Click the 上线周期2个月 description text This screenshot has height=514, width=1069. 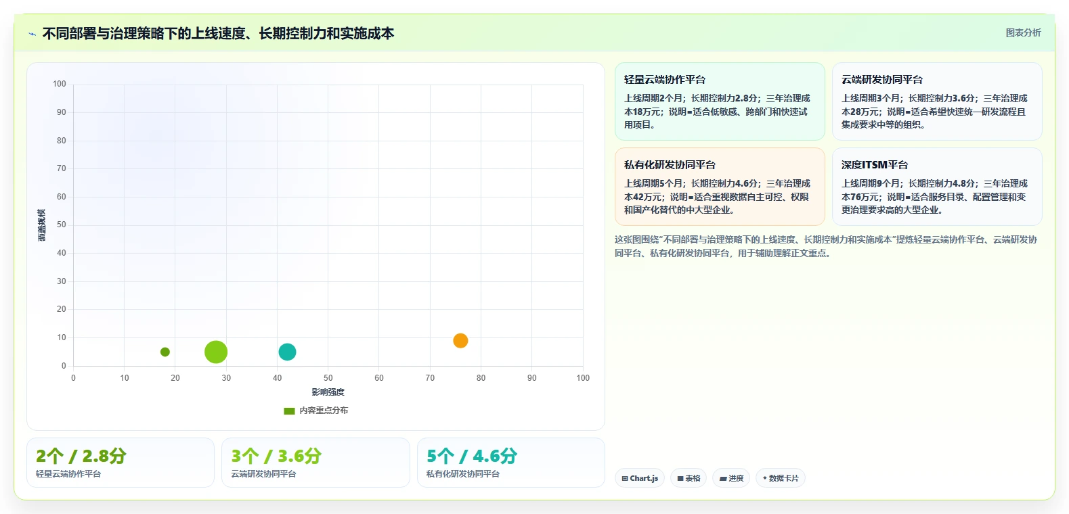coord(717,112)
